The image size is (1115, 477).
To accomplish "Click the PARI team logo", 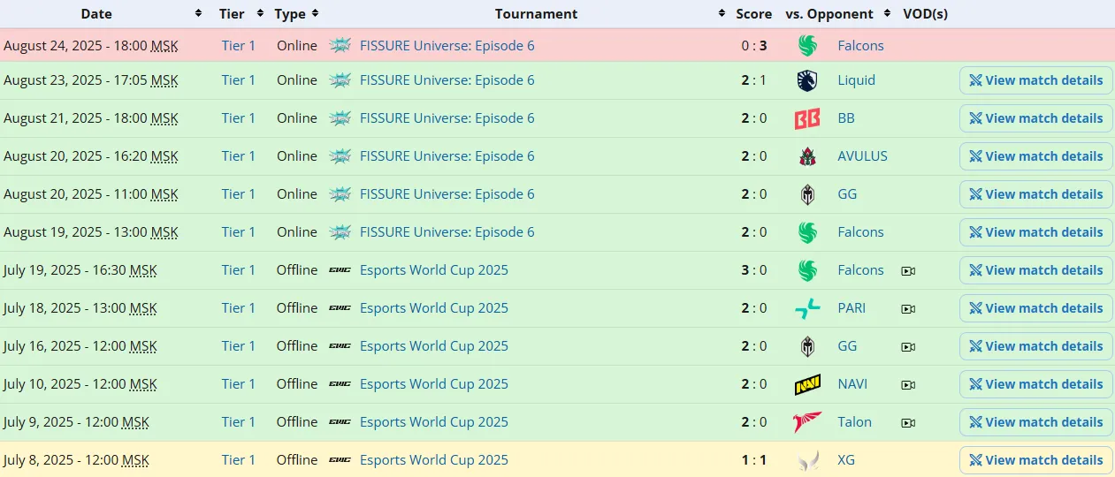I will 807,308.
